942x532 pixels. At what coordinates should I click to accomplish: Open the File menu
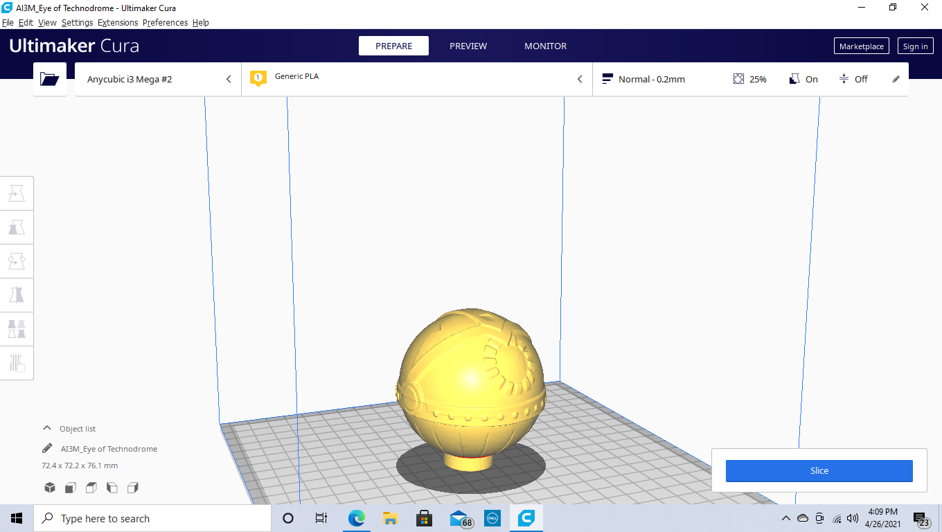pos(8,22)
